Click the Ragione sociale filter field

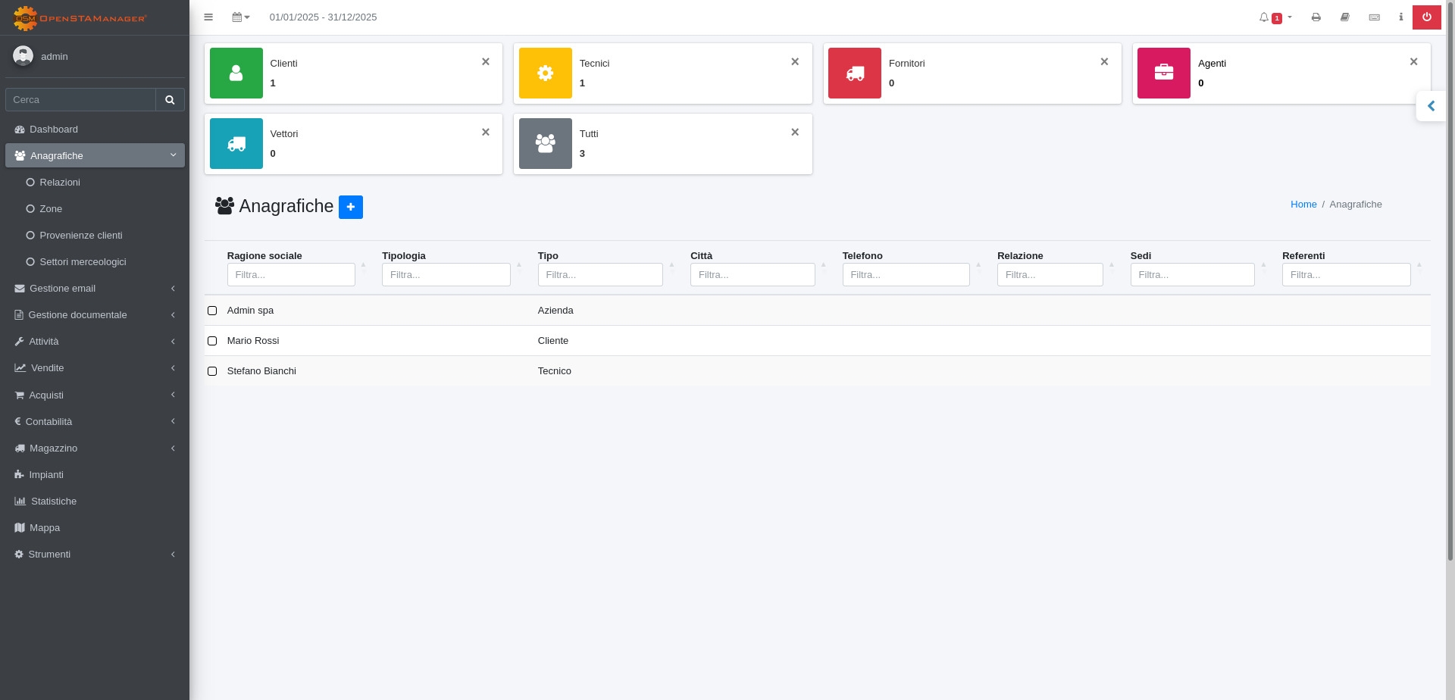[x=291, y=275]
